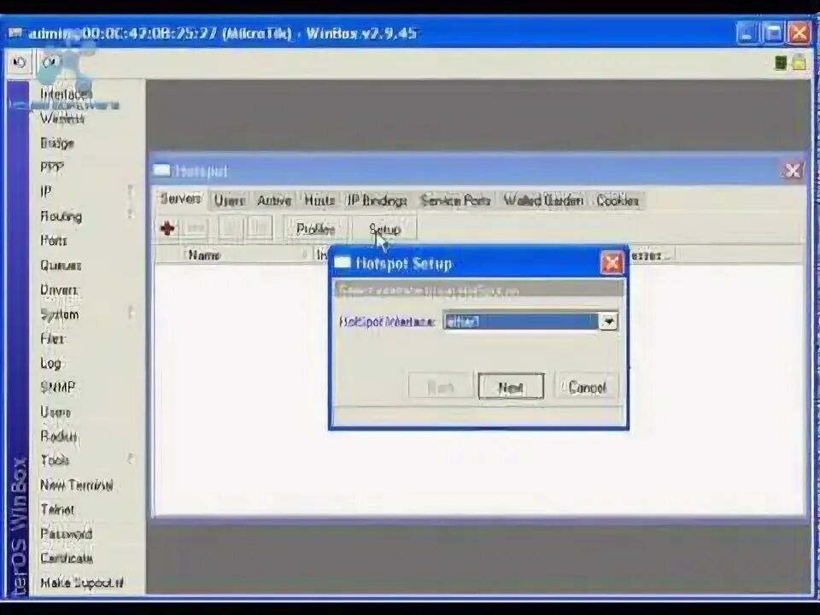Click Next in Hotspot Setup dialog
The height and width of the screenshot is (615, 820).
(511, 388)
